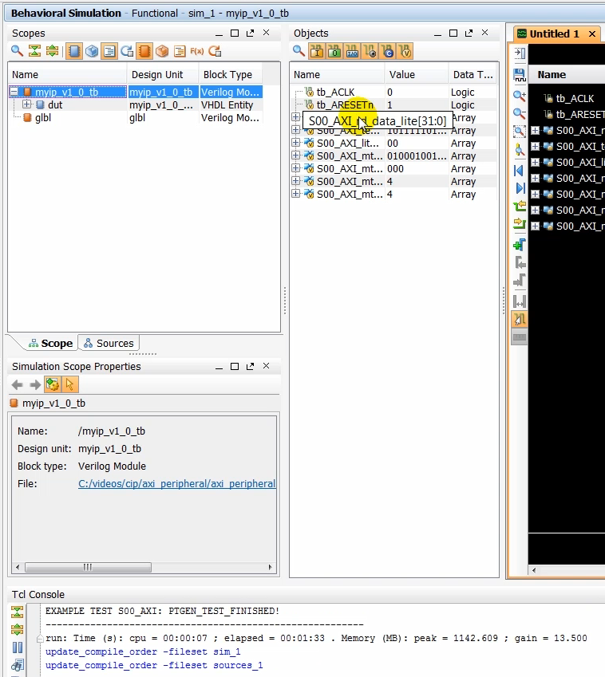
Task: Save the waveform configuration
Action: 520,74
